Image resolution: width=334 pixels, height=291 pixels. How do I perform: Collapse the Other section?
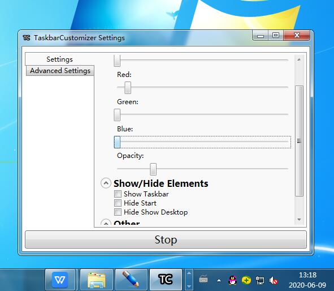click(106, 222)
